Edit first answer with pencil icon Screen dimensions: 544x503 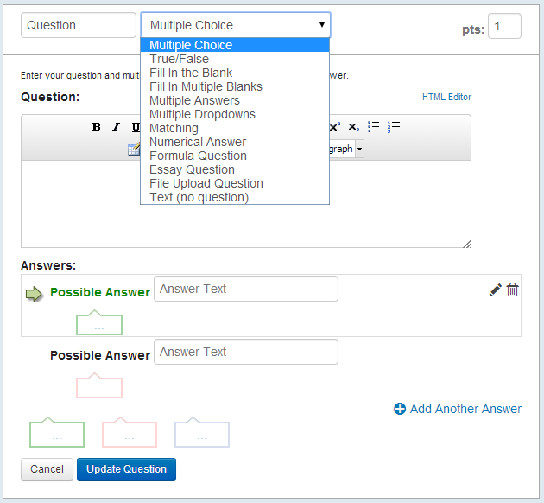tap(495, 290)
